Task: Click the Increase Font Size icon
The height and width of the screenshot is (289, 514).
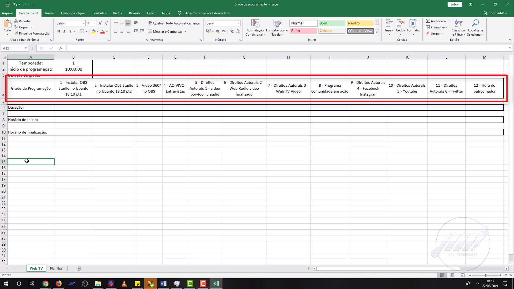Action: [x=100, y=23]
